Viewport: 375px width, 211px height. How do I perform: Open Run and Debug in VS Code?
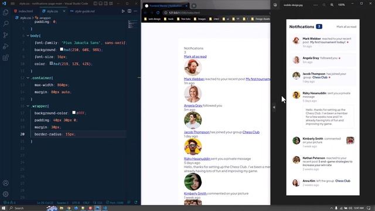tap(5, 46)
